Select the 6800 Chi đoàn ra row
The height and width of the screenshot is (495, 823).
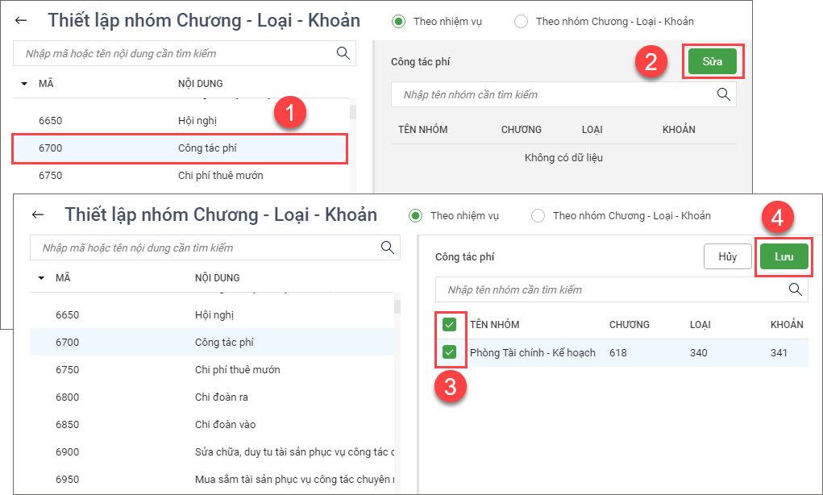pos(211,397)
